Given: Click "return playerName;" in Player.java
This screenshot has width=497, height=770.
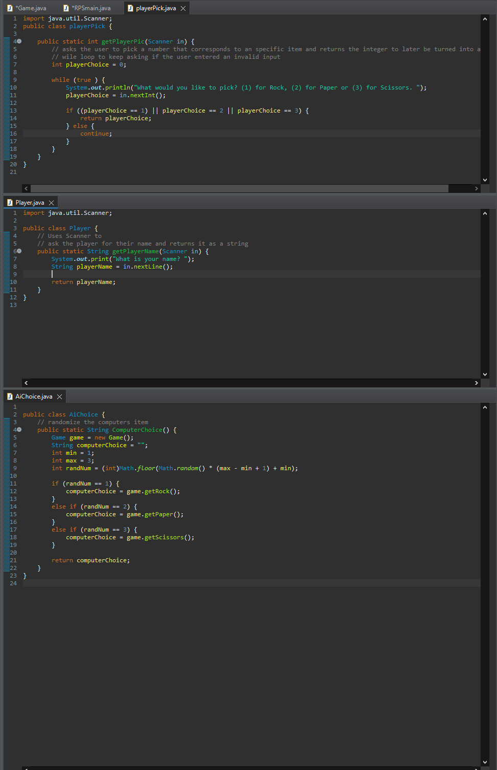Looking at the screenshot, I should (x=84, y=282).
